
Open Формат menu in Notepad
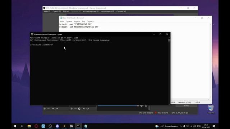pyautogui.click(x=77, y=21)
